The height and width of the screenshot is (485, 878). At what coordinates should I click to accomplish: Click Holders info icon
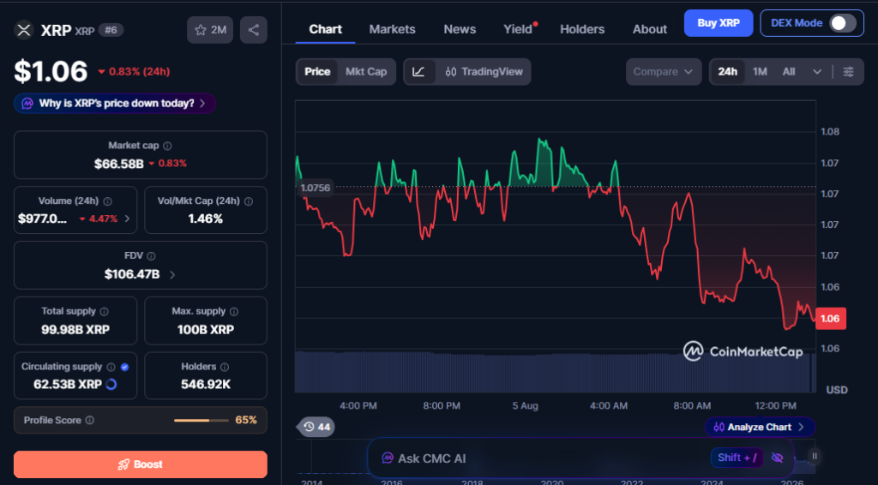coord(225,367)
